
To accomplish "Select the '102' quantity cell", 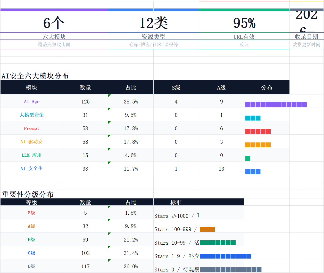I will point(85,253).
